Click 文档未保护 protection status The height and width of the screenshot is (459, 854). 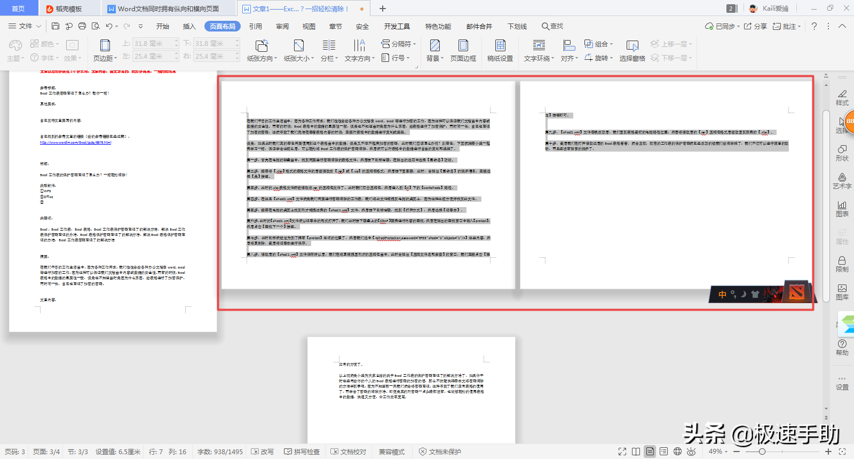tap(440, 452)
